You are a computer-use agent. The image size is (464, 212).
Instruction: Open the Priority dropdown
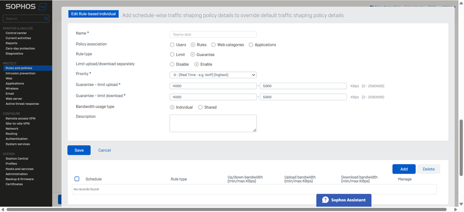point(213,75)
